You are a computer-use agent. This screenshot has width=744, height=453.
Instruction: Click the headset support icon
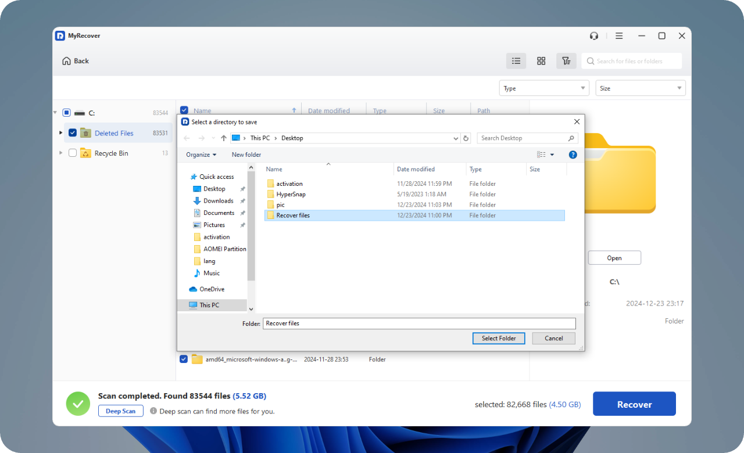point(593,36)
